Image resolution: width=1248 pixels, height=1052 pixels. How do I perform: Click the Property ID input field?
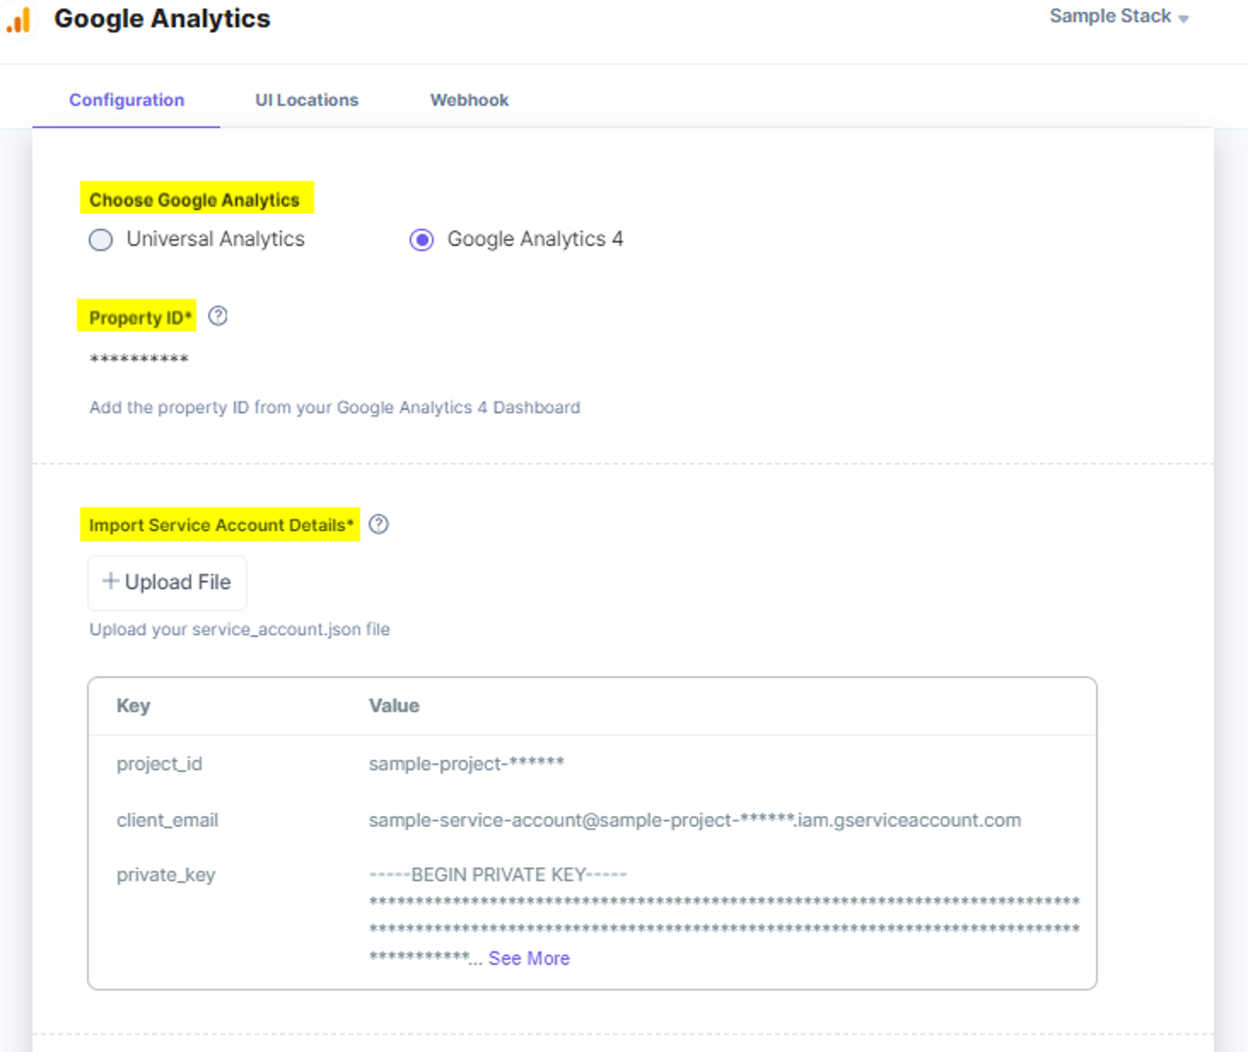point(139,360)
